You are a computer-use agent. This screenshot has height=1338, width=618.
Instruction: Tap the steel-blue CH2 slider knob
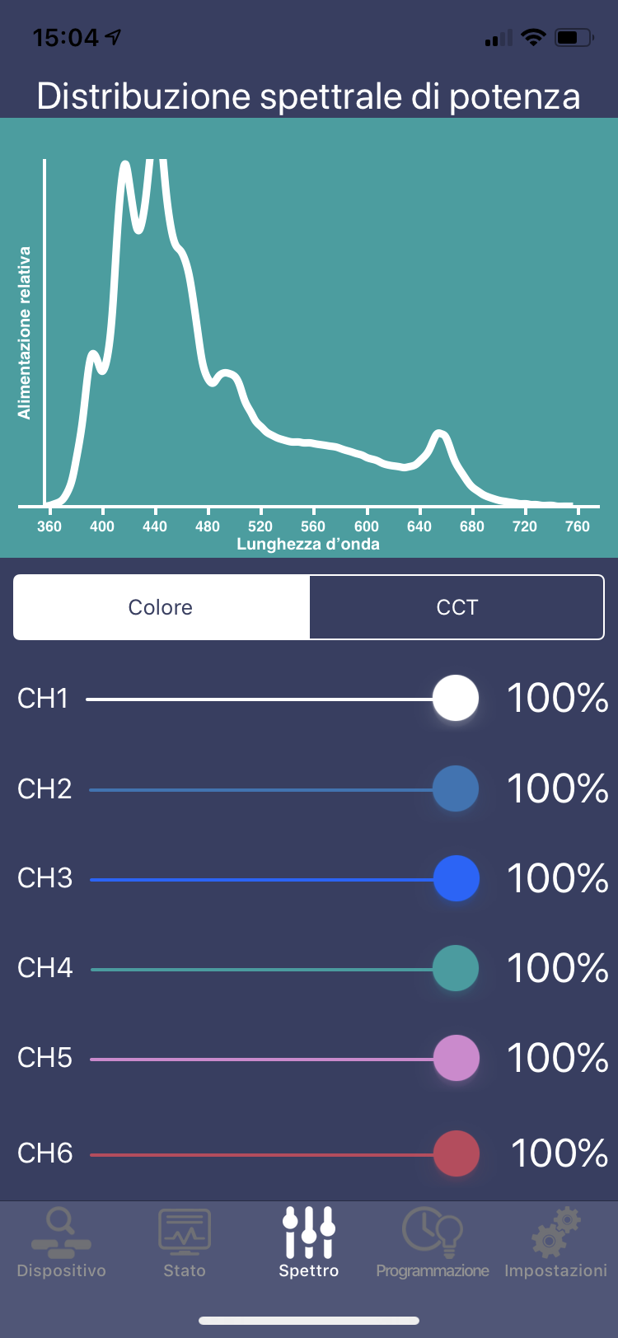456,788
